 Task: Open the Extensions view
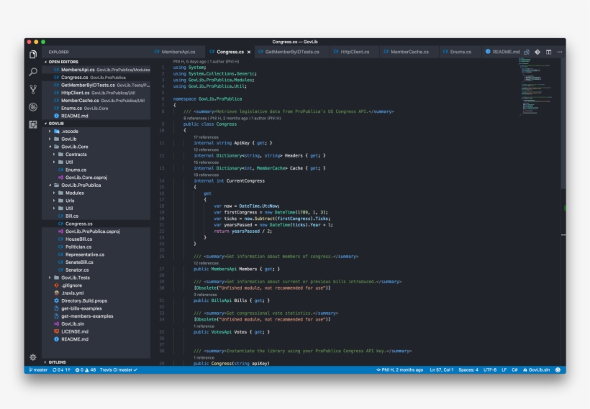[x=33, y=124]
